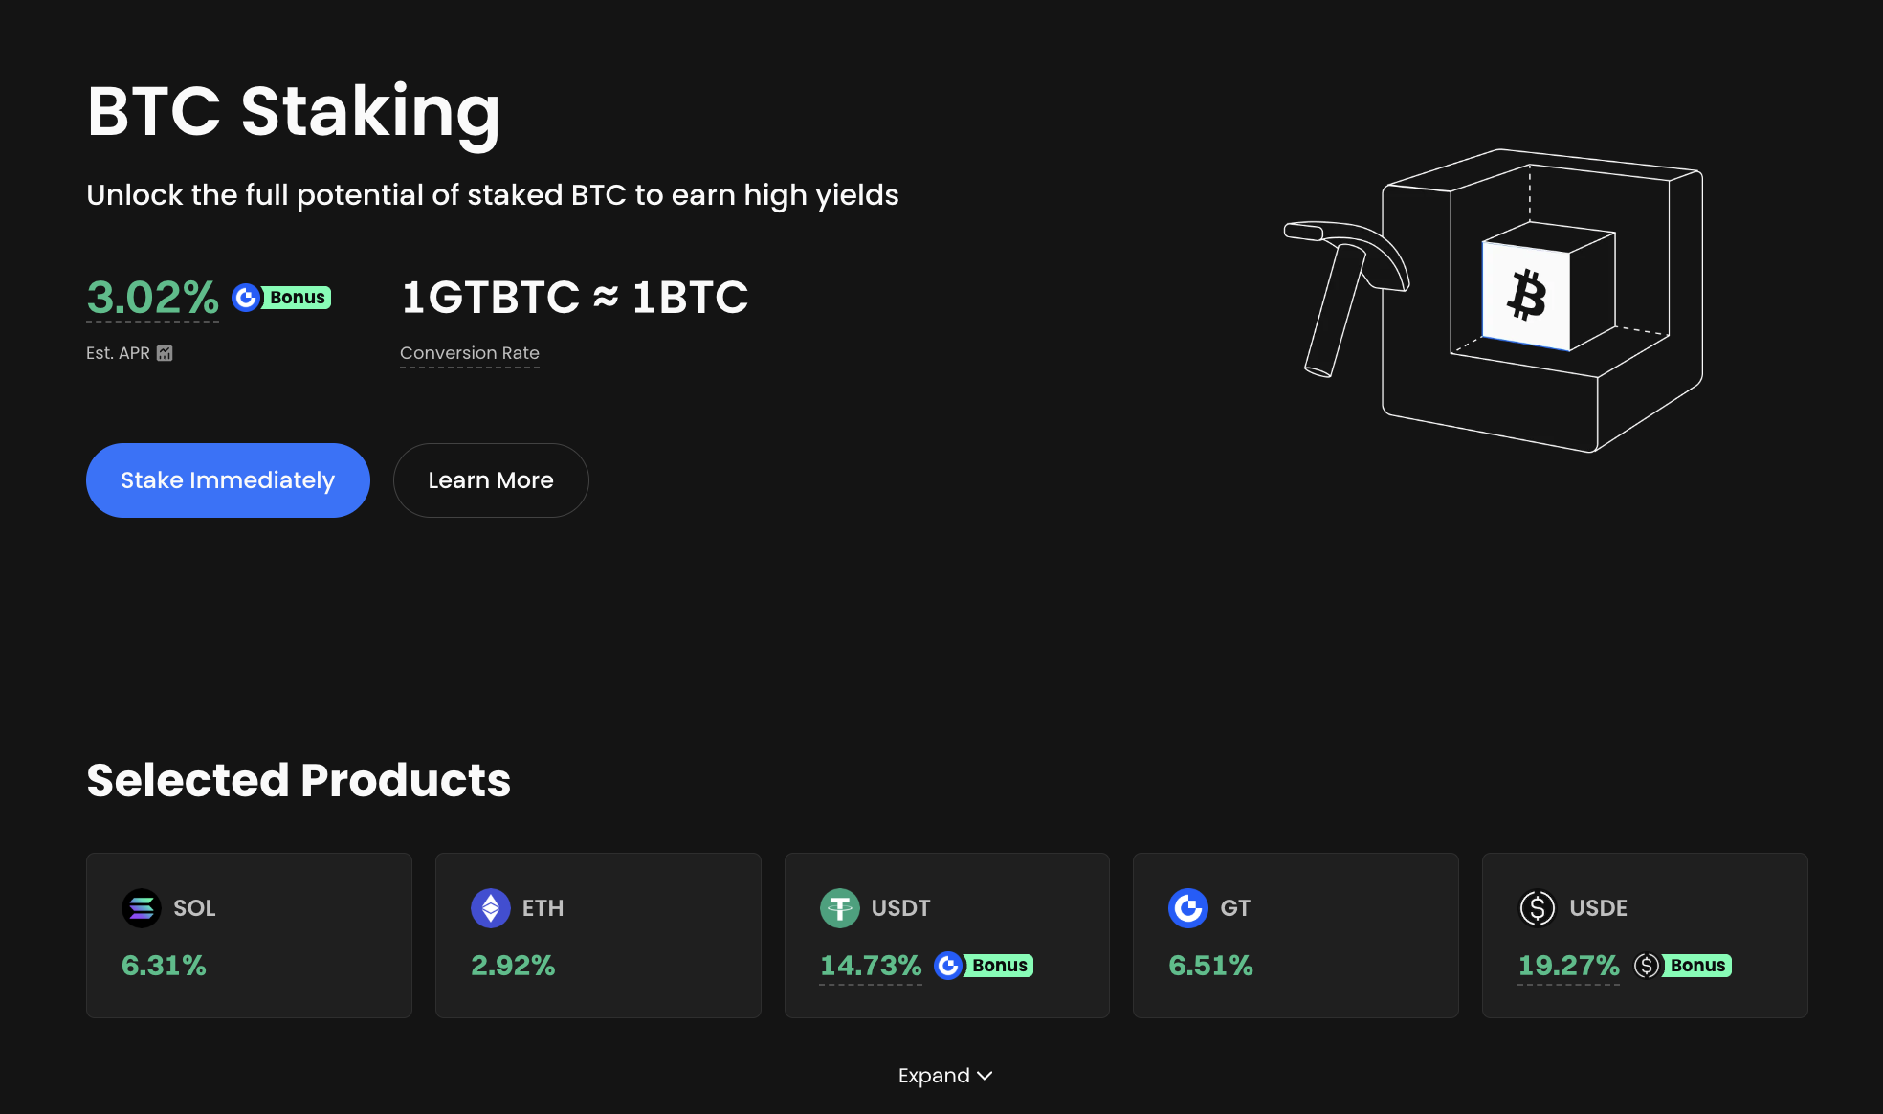Screen dimensions: 1883x1114
Task: Click the Bonus badge on USDT card
Action: tap(985, 966)
